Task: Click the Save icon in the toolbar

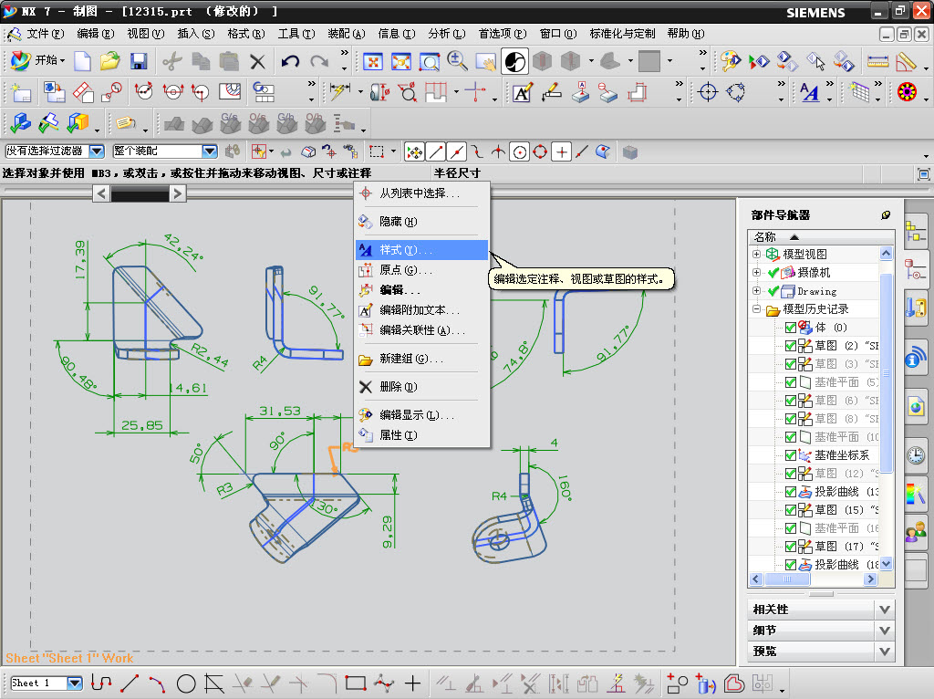Action: (139, 61)
